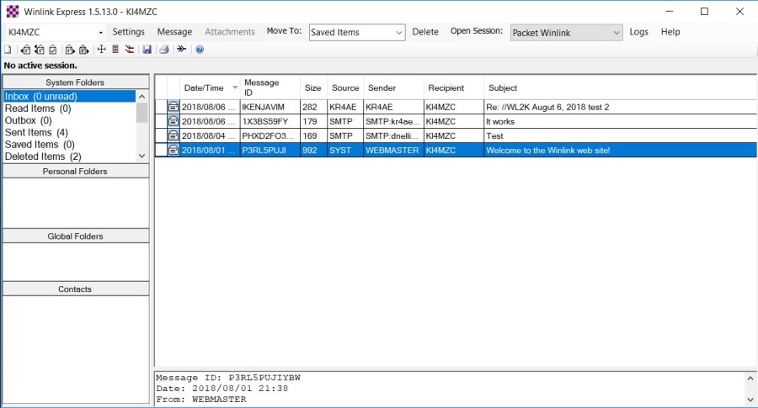
Task: Click the blue floppy disk save icon
Action: (147, 50)
